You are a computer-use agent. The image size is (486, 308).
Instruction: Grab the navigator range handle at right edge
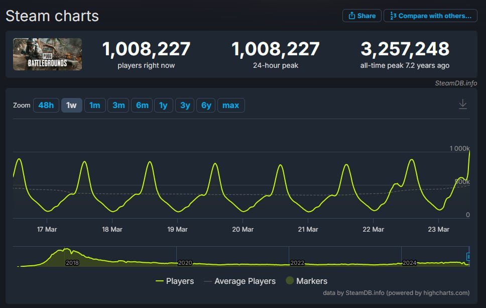pos(468,257)
